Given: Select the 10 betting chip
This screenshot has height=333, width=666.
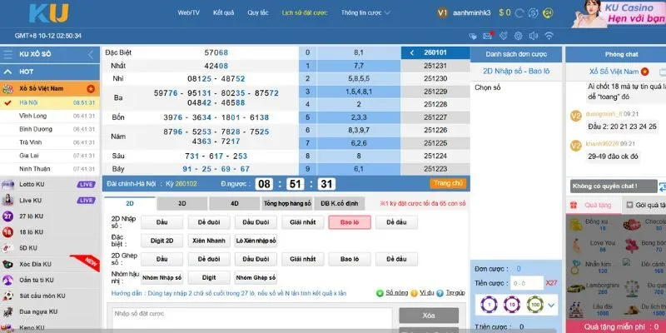Looking at the screenshot, I should pos(512,305).
